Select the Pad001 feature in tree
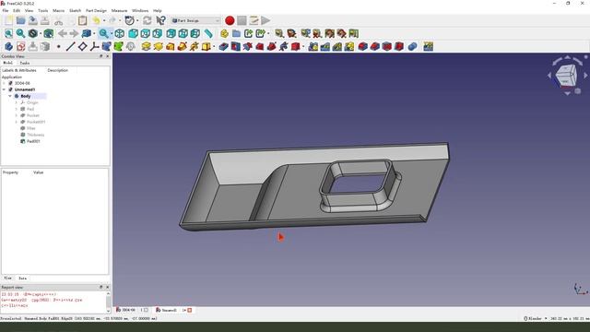Screen dimensions: 590x332 tap(33, 141)
